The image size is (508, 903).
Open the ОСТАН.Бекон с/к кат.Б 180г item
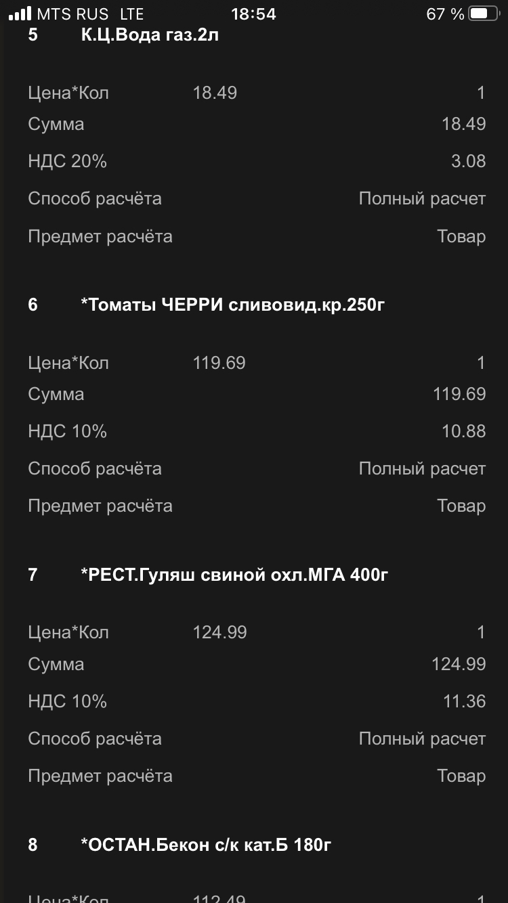[206, 844]
